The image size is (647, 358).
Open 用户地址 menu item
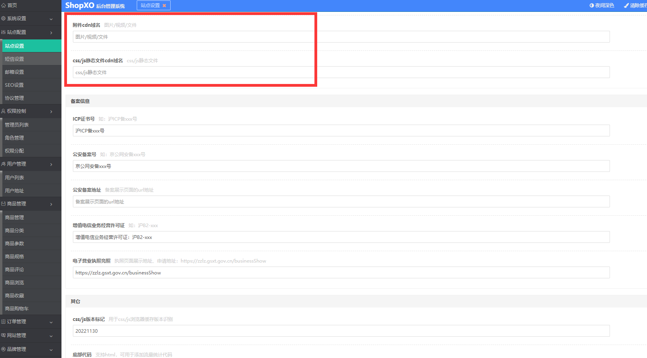coord(32,190)
